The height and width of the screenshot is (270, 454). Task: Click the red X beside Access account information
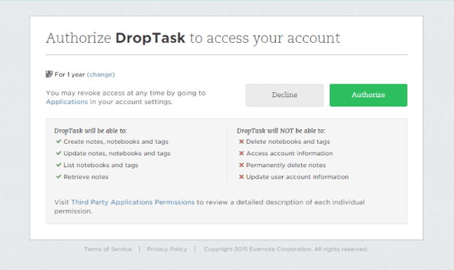click(242, 153)
